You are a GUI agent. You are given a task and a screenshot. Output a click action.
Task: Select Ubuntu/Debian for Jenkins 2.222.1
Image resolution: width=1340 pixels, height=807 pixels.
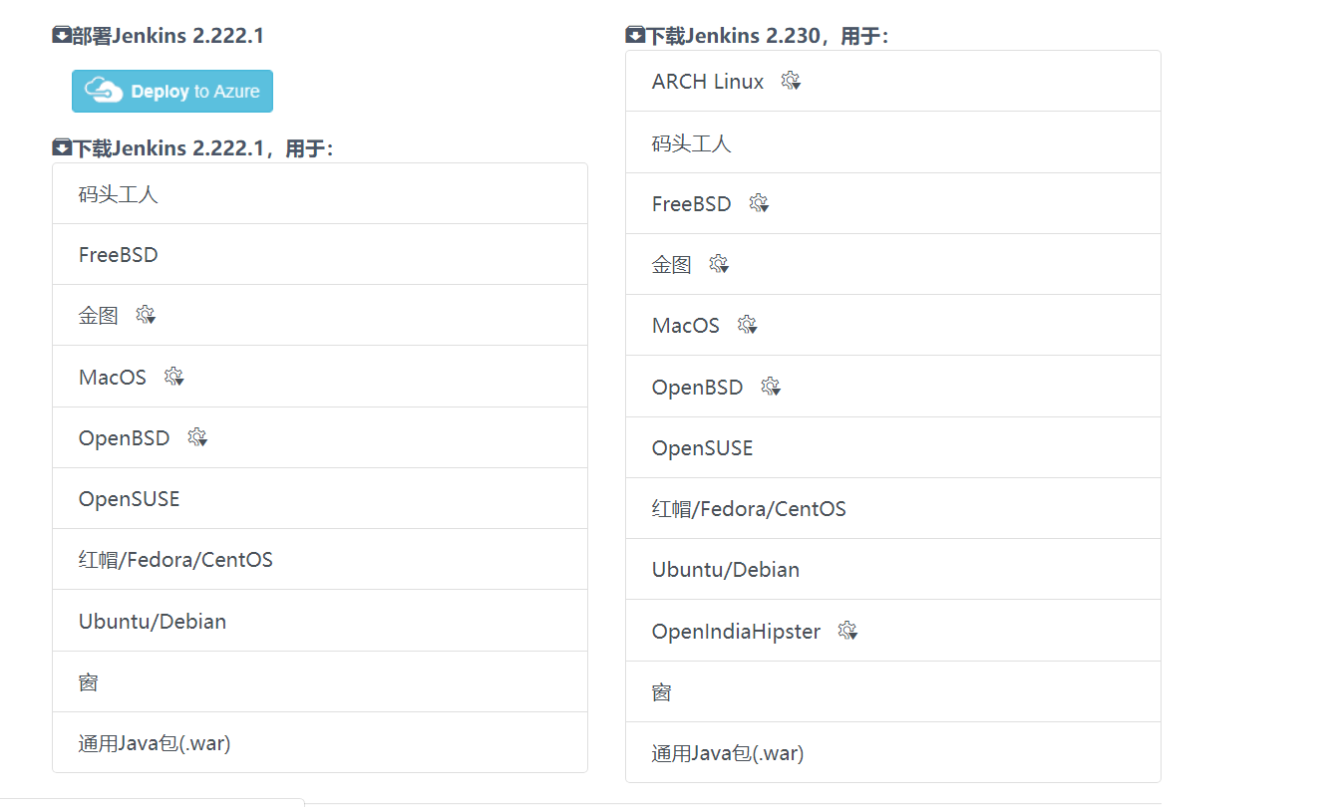(x=320, y=621)
